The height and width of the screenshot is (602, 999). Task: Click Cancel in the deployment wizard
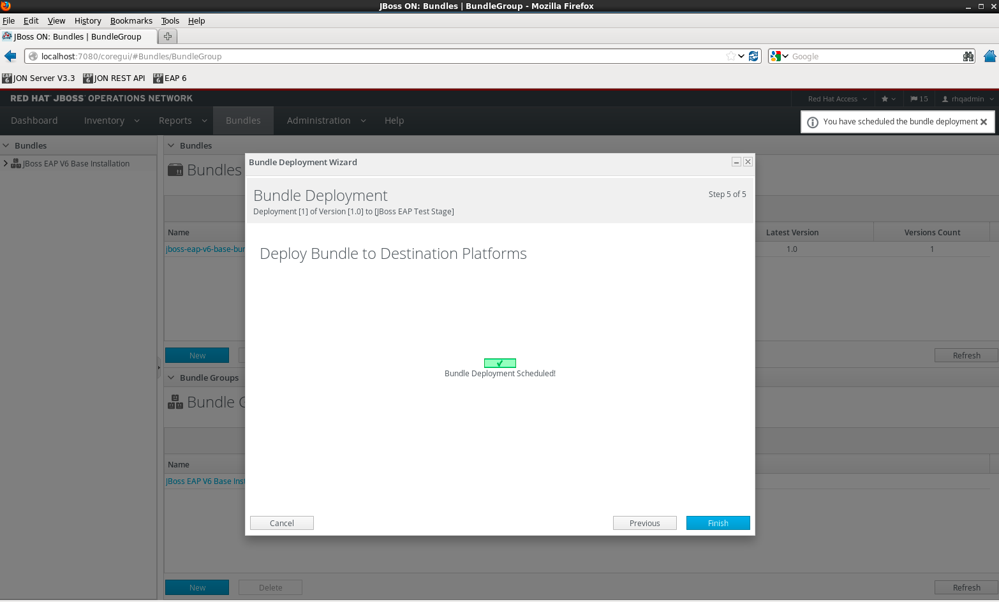click(282, 523)
